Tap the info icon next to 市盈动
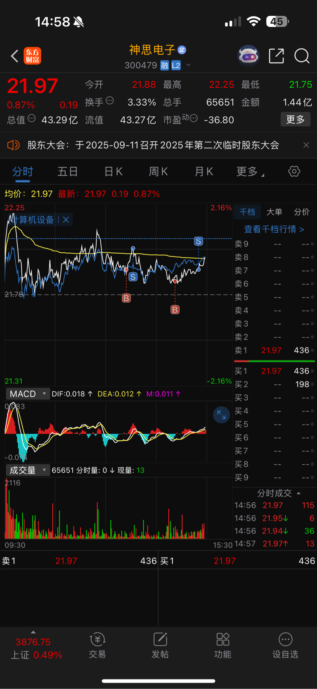Viewport: 317px width, 689px height. click(x=194, y=119)
